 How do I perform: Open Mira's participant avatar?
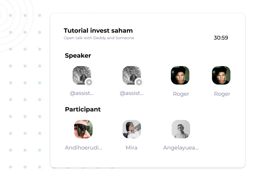pos(132,129)
